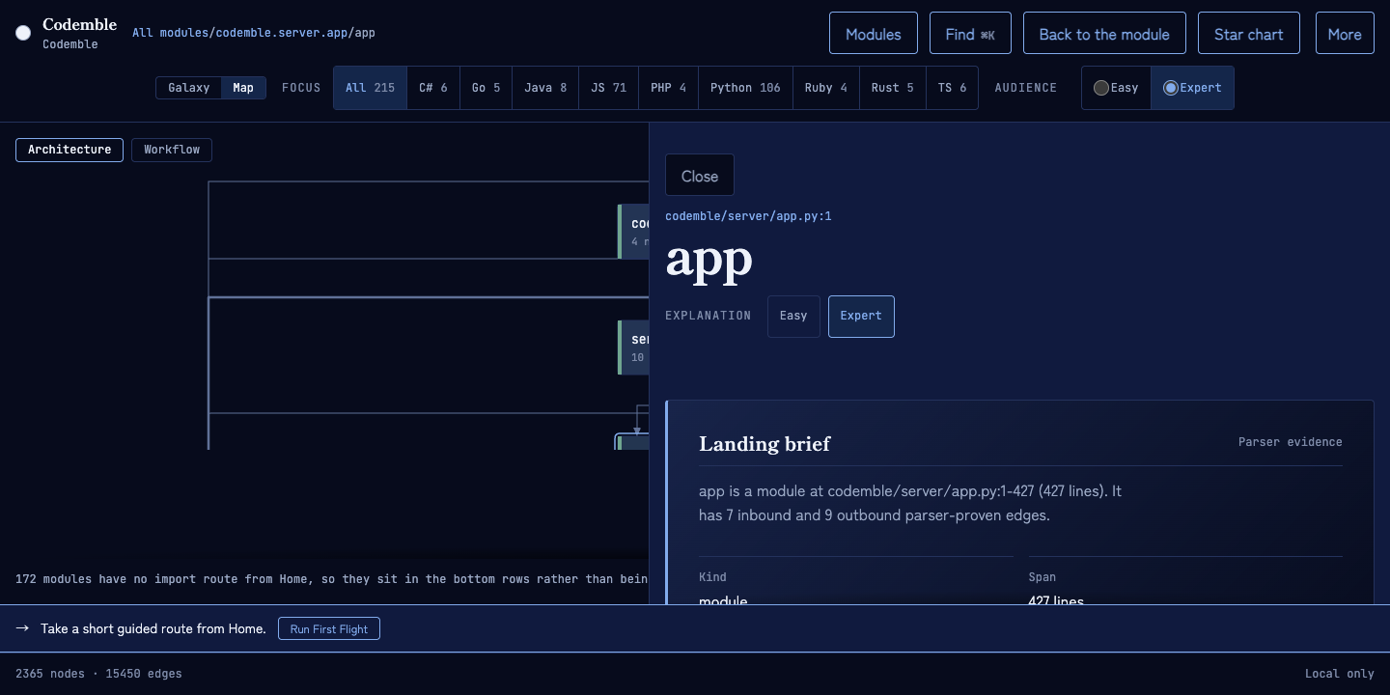Open the Star chart
This screenshot has width=1390, height=695.
click(1249, 34)
